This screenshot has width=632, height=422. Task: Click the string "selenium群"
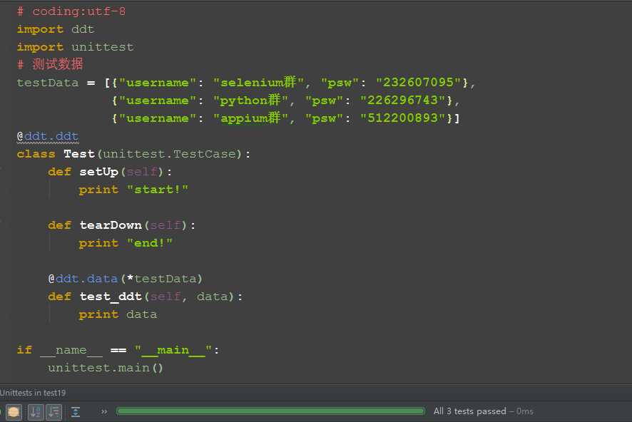click(258, 82)
